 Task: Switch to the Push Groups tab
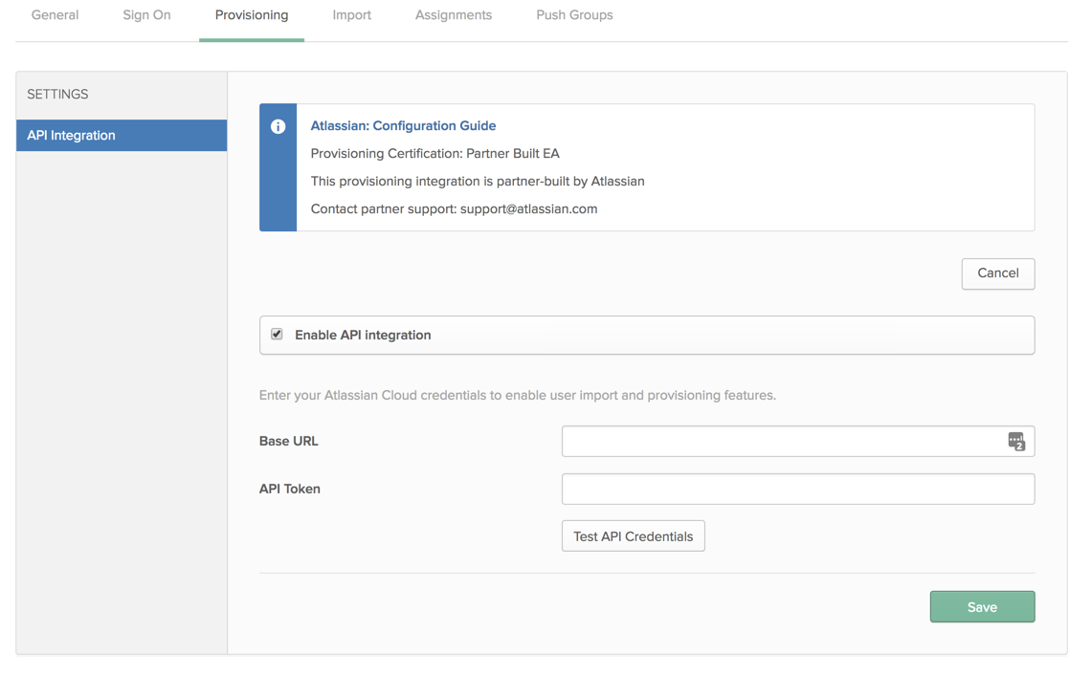[x=574, y=15]
